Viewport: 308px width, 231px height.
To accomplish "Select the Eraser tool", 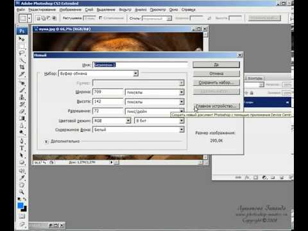I will coord(22,112).
